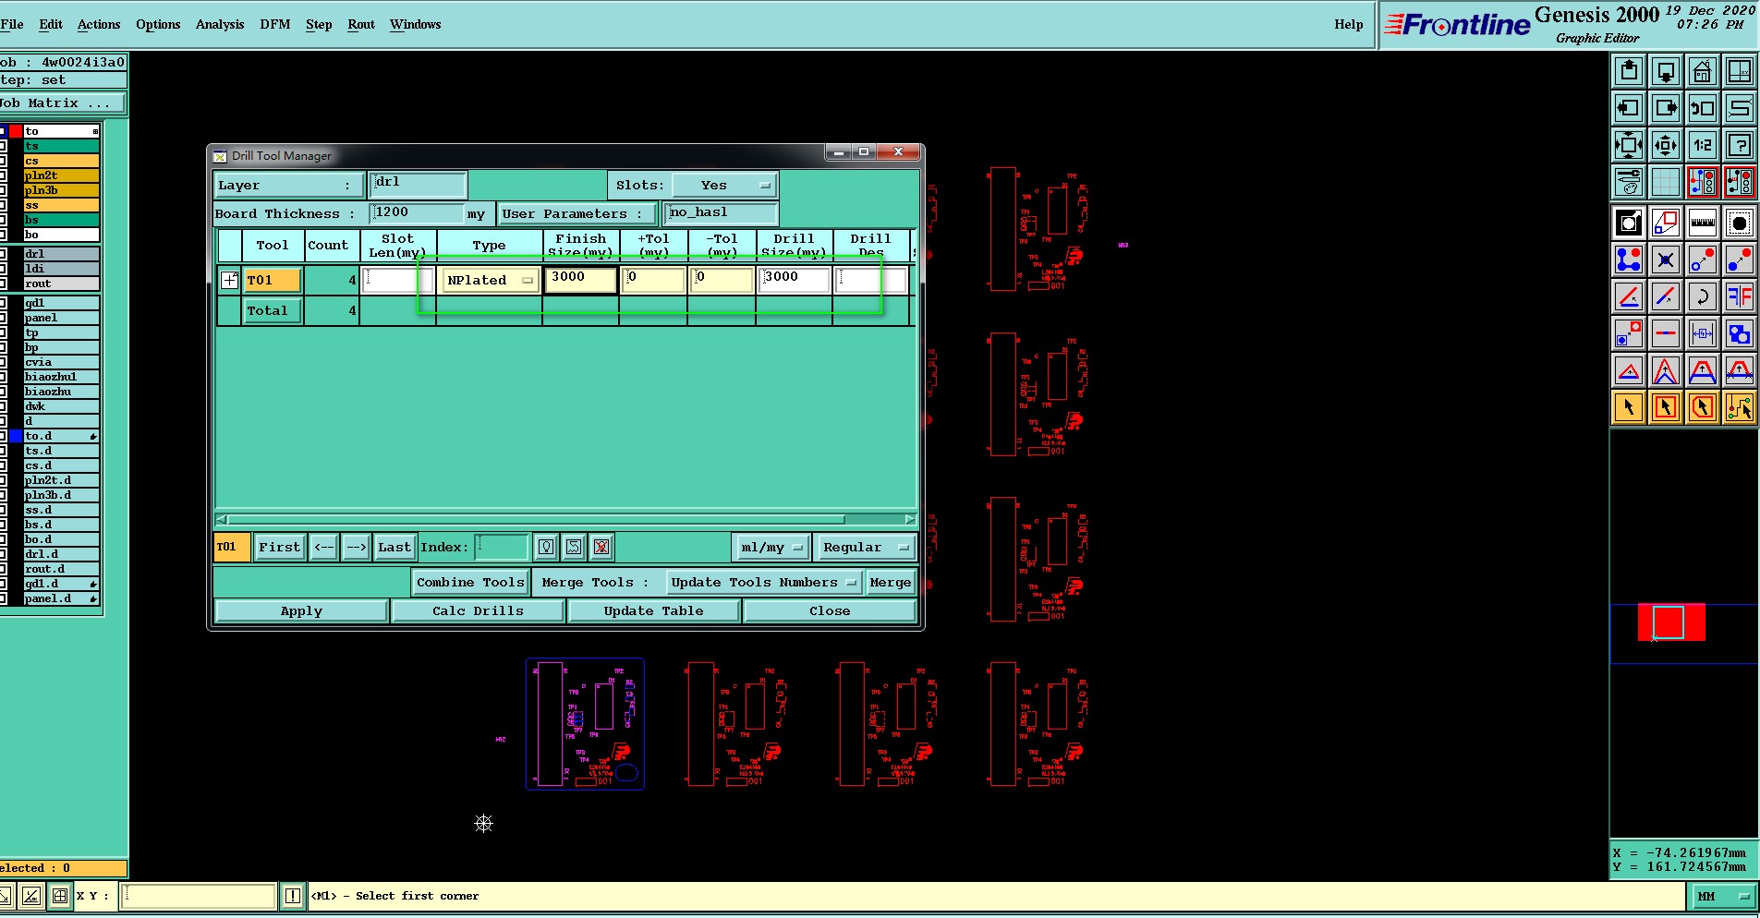Toggle the checkbox for layer pln2t
The width and height of the screenshot is (1760, 918).
(x=3, y=175)
